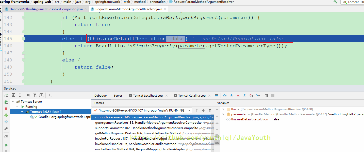Viewport: 364px width, 152px height.
Task: Collapse the Tomcat Server tree node
Action: pyautogui.click(x=13, y=102)
